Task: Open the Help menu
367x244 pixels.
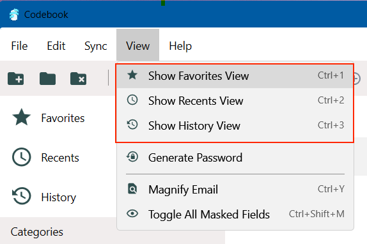Action: click(180, 46)
